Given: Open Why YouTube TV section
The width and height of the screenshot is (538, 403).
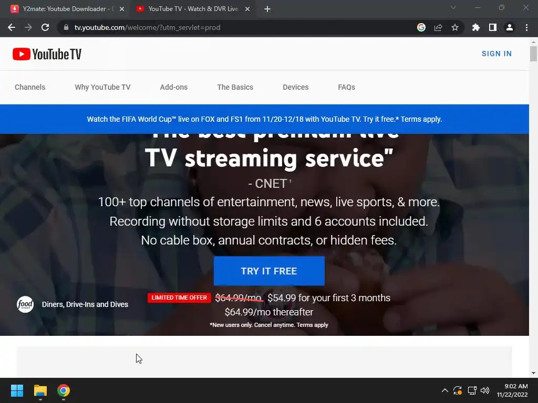Looking at the screenshot, I should point(102,87).
